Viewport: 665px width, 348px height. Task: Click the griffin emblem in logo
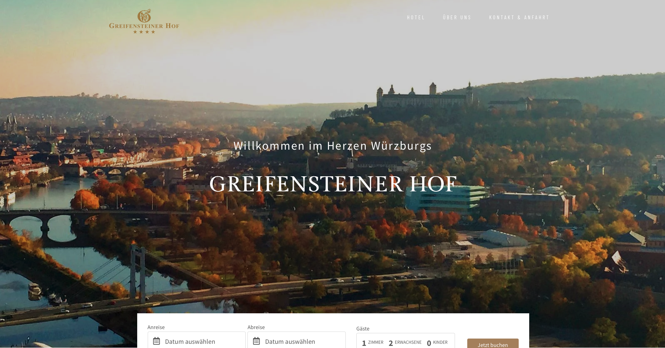click(x=144, y=16)
